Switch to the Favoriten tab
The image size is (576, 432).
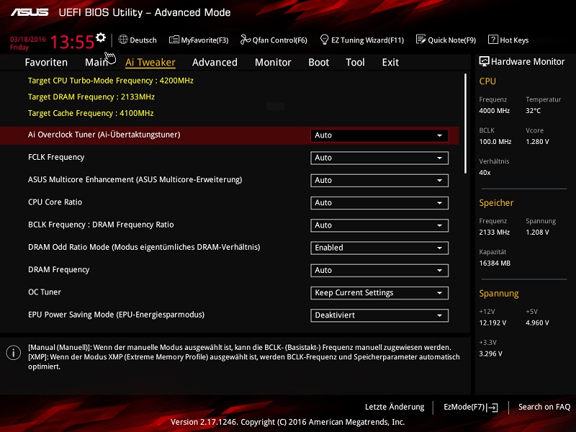click(46, 63)
